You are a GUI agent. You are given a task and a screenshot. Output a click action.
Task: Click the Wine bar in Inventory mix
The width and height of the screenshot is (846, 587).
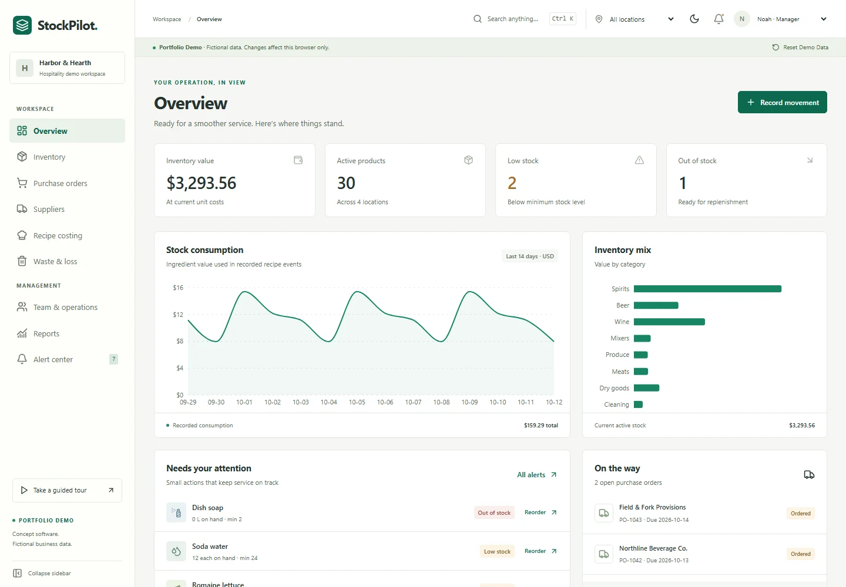click(x=669, y=322)
